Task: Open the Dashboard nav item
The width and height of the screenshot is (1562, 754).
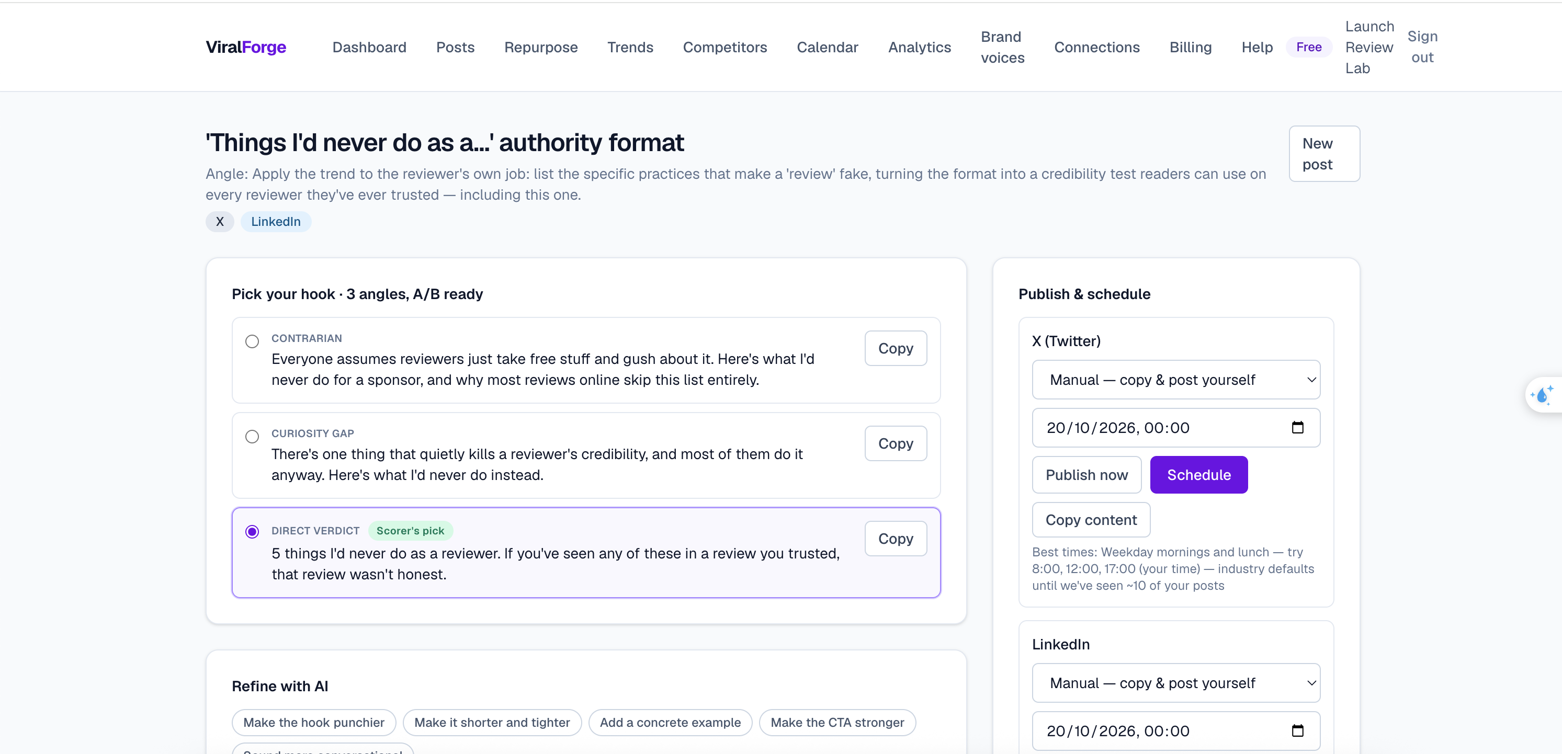Action: click(x=369, y=47)
